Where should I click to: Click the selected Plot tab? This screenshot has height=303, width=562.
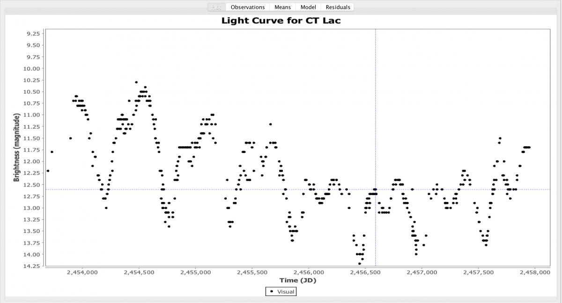216,7
